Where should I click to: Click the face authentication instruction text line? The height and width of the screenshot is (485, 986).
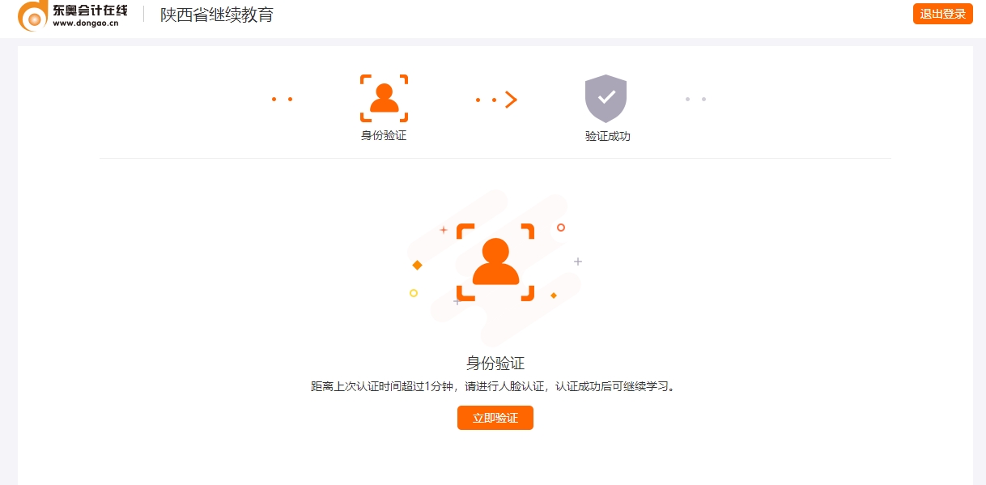tap(495, 386)
